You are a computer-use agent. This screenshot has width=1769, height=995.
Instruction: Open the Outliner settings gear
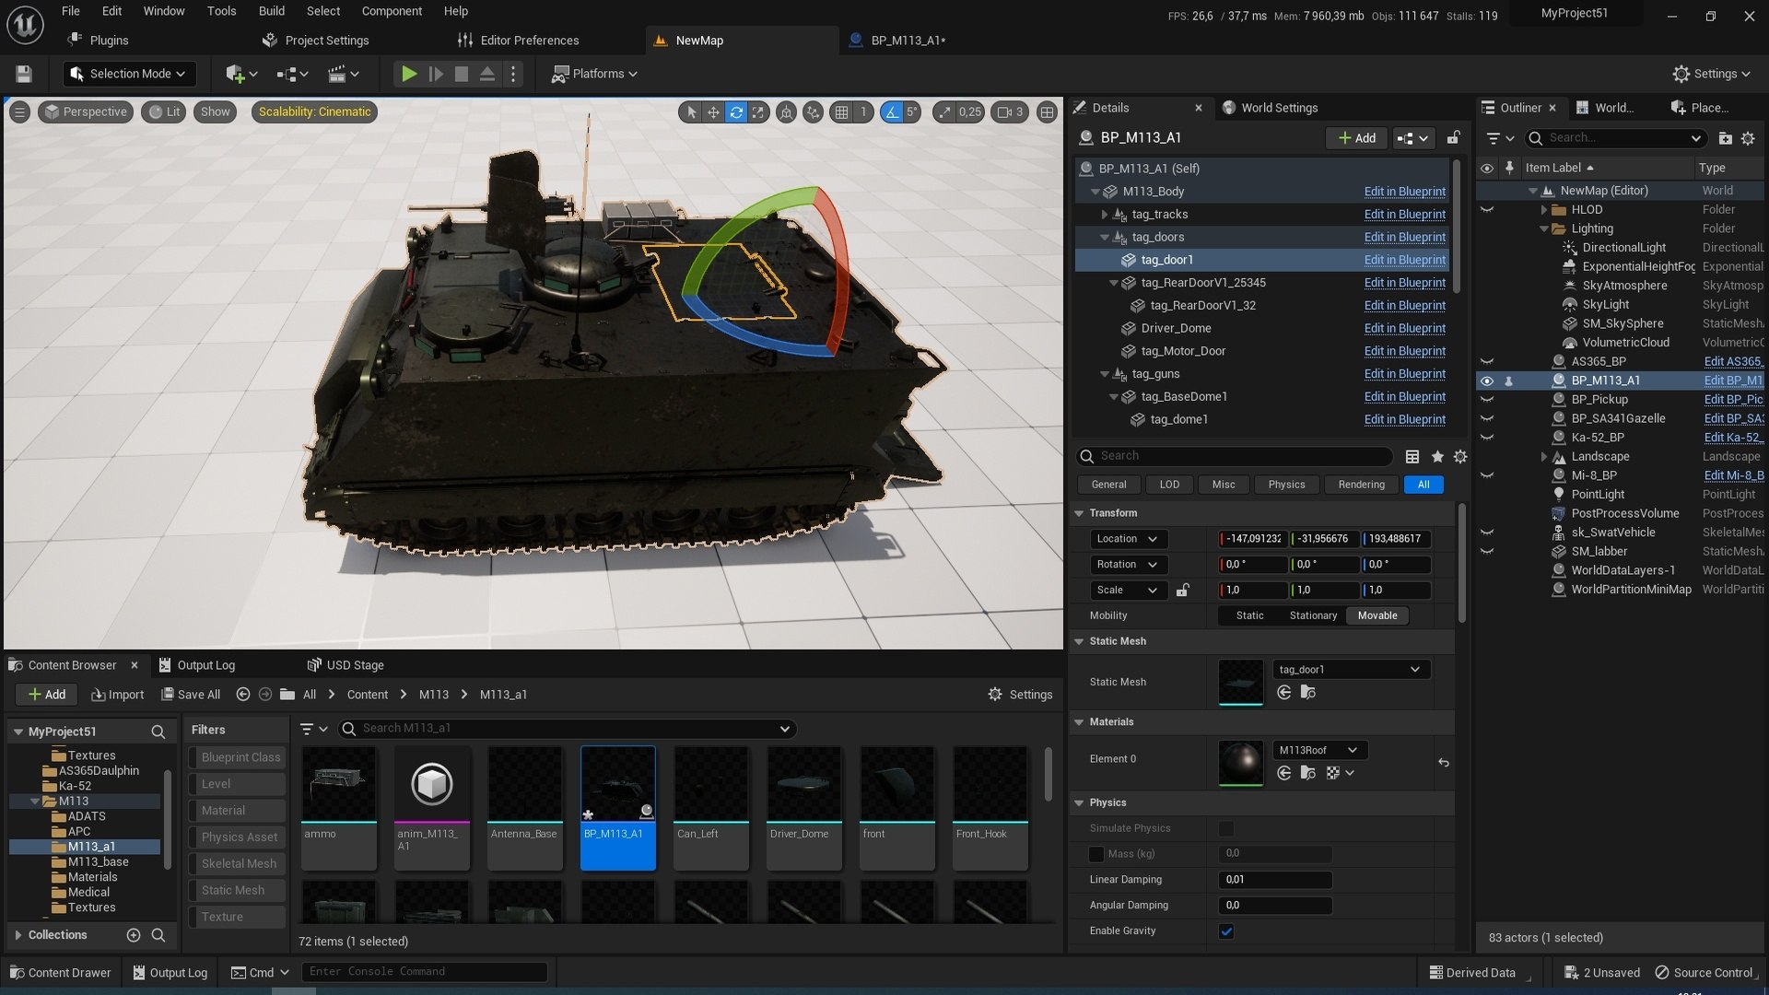click(x=1748, y=138)
